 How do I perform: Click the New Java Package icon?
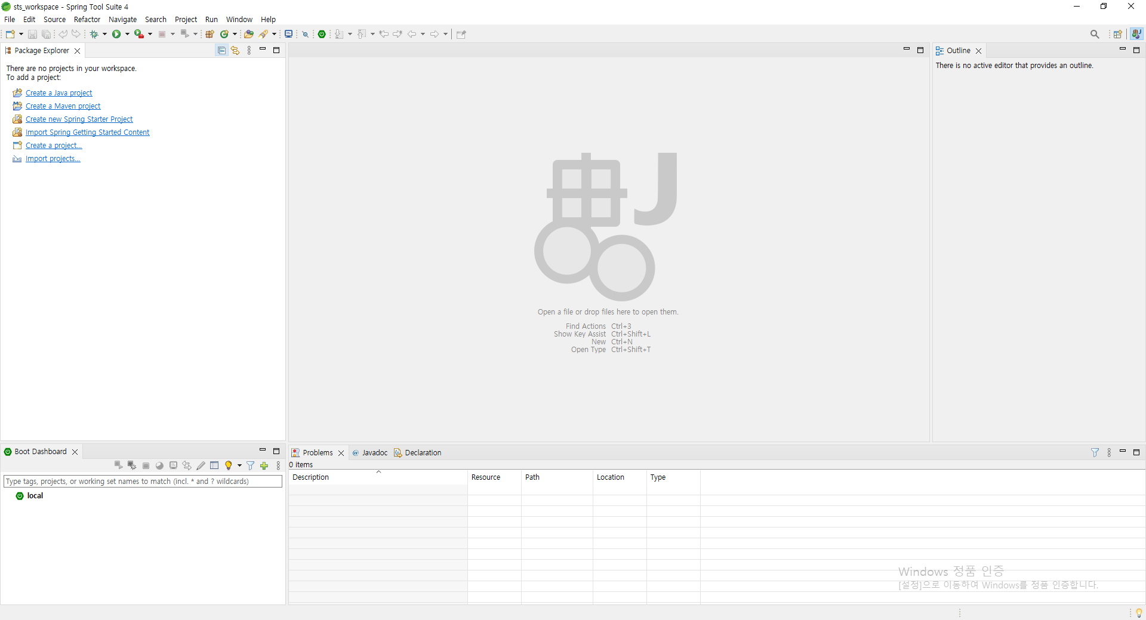point(210,34)
